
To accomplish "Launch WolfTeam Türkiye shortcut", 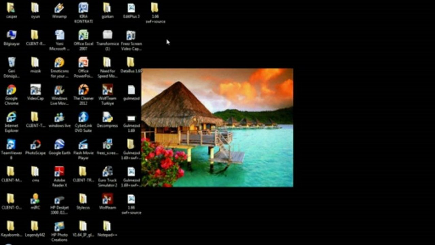I will click(x=107, y=89).
